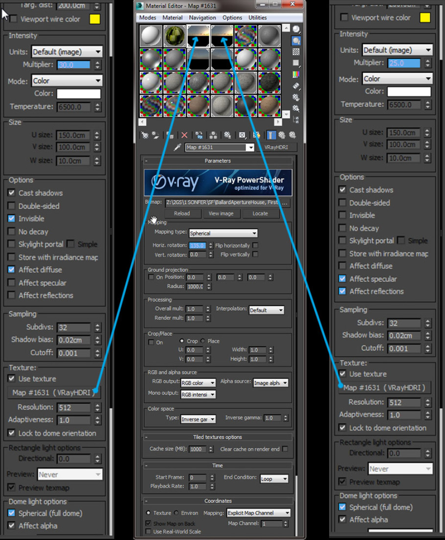Viewport: 445px width, 540px height.
Task: Open the Mono output dropdown
Action: [198, 394]
